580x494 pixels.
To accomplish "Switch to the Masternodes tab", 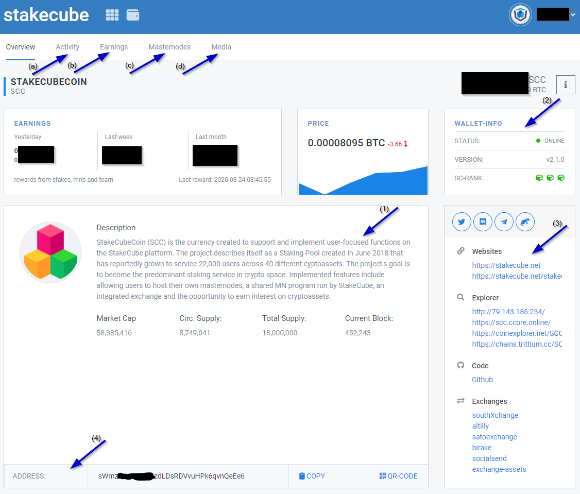I will point(169,47).
